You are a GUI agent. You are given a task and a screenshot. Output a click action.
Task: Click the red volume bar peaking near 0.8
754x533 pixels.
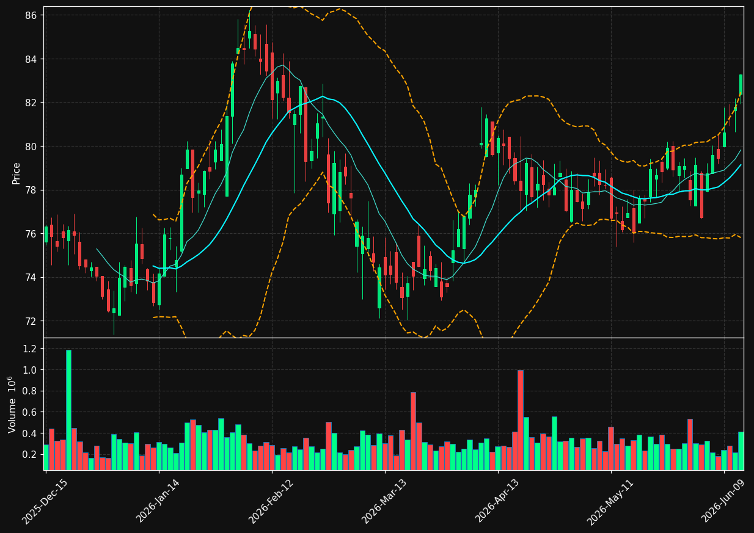413,431
